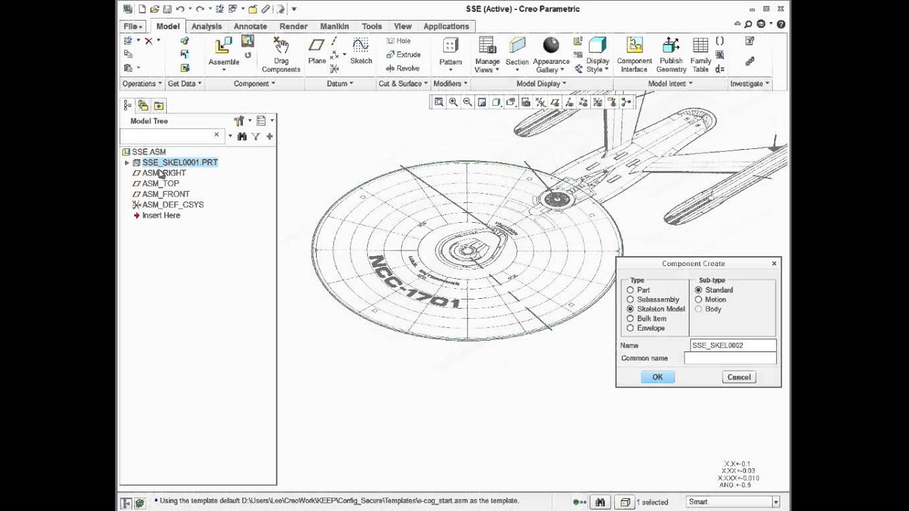Switch to the Analysis tab

pyautogui.click(x=207, y=26)
